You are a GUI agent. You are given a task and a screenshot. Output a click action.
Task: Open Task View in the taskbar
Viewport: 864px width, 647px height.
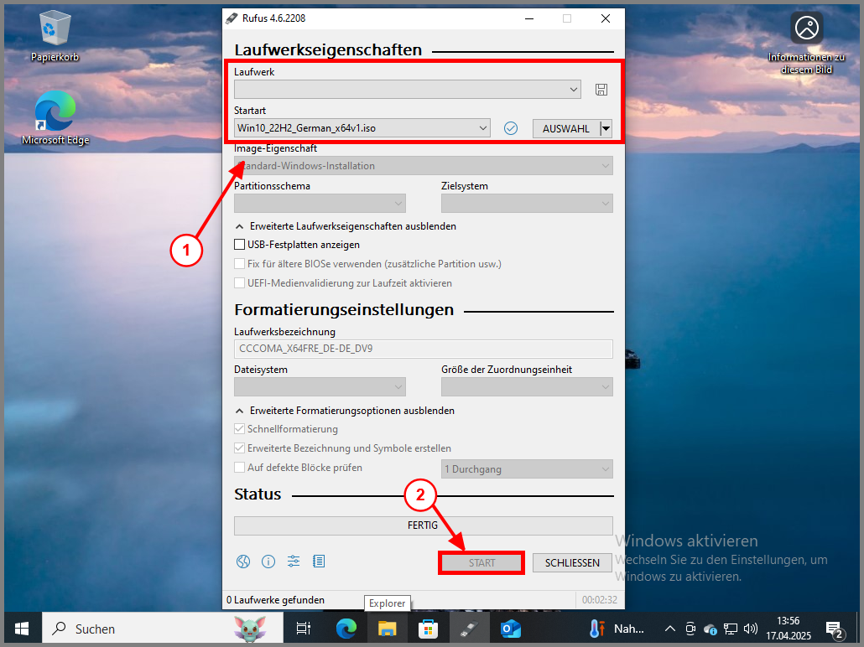(303, 629)
